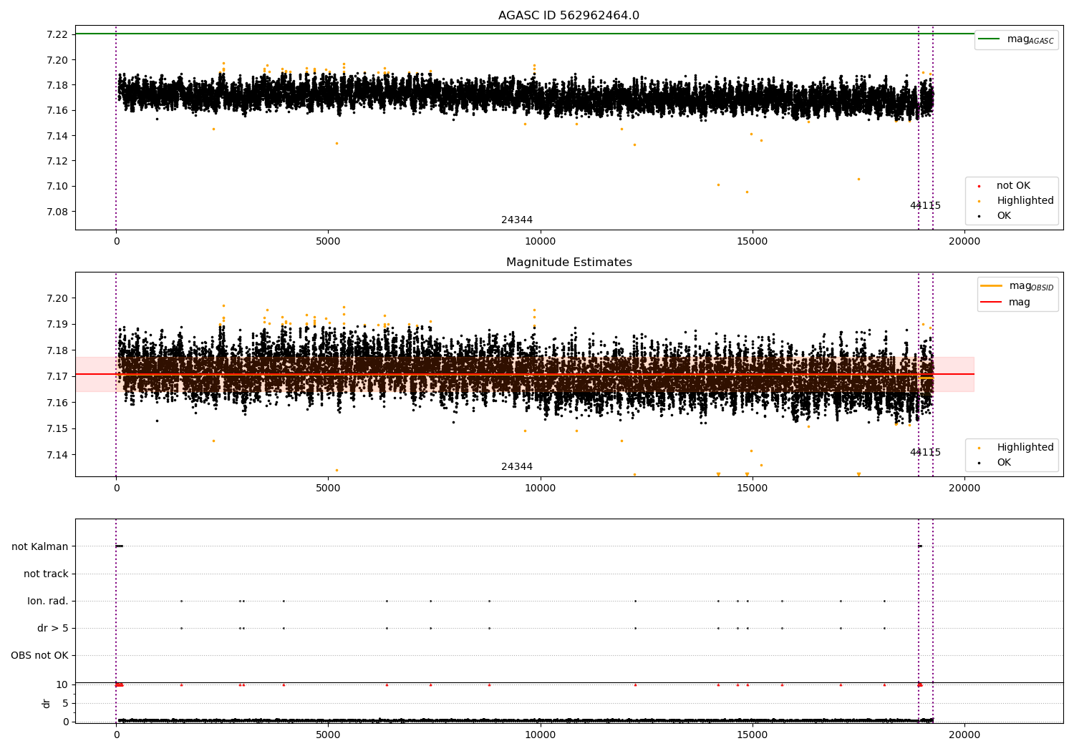
Task: Click the 15000 x-tick under Magnitude Estimates panel
Action: (753, 489)
